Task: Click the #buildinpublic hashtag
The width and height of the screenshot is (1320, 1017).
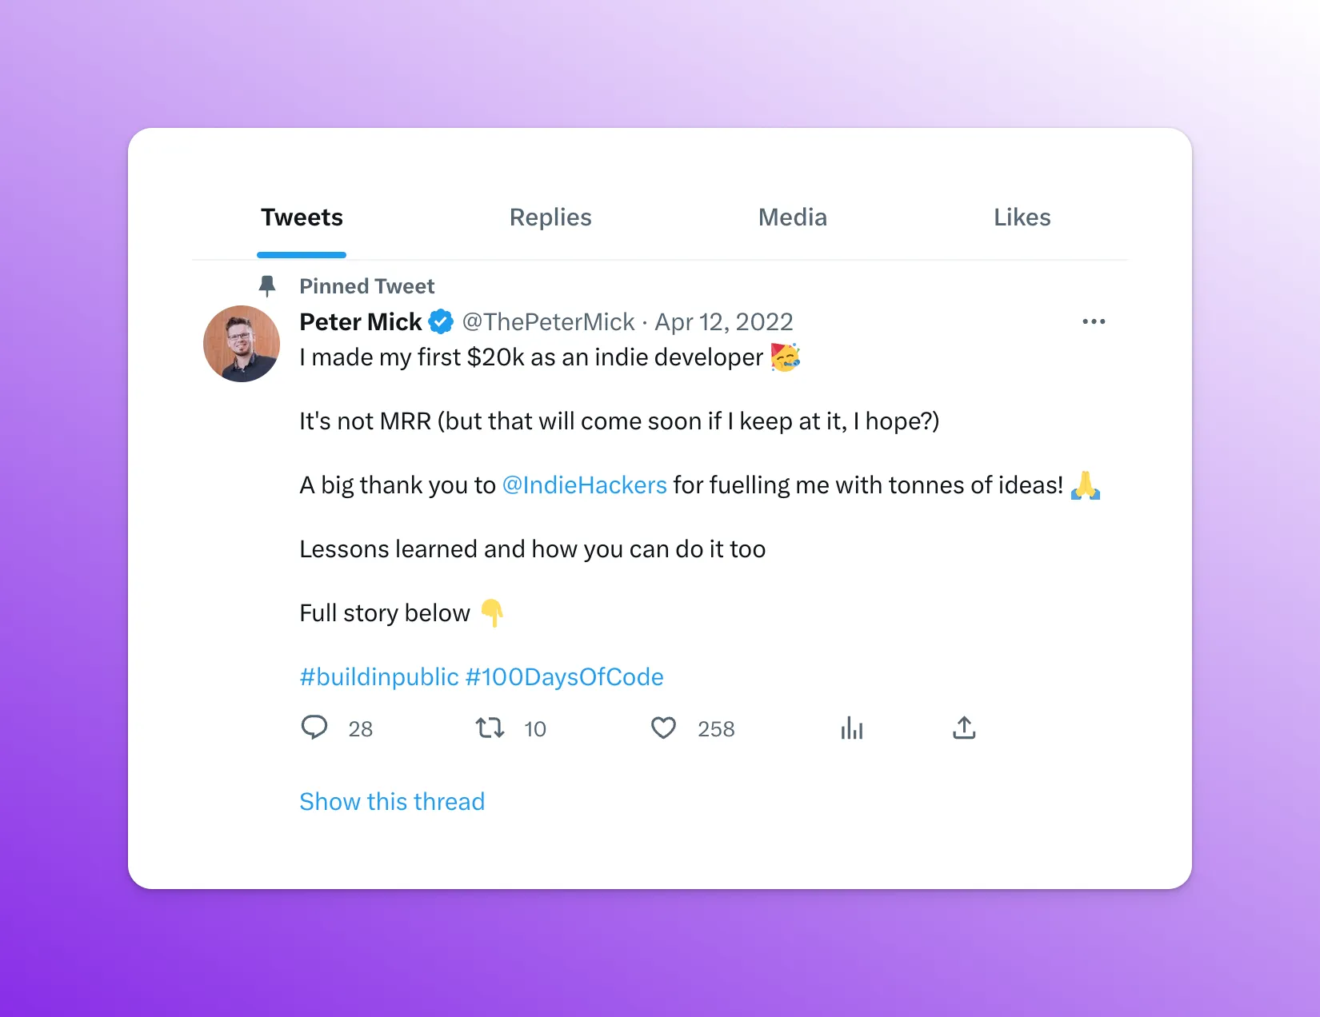Action: point(379,677)
